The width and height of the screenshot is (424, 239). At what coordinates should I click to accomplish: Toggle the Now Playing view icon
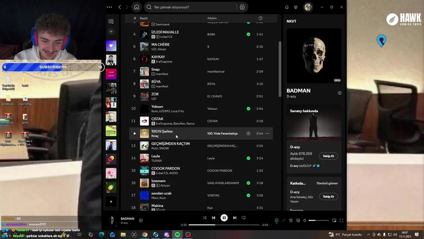pyautogui.click(x=277, y=220)
